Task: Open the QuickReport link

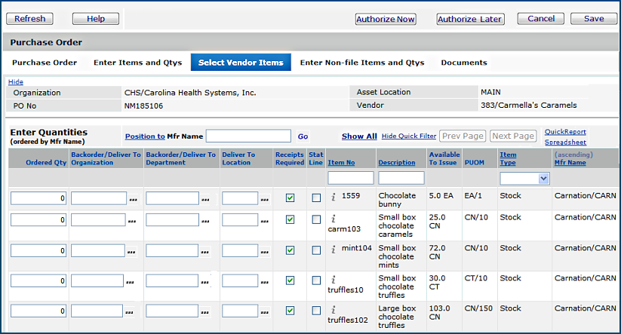Action: coord(565,131)
